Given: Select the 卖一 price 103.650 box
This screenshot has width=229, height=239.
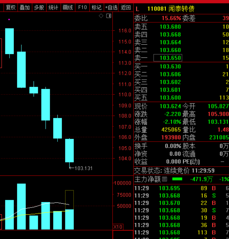Looking at the screenshot, I should 170,58.
